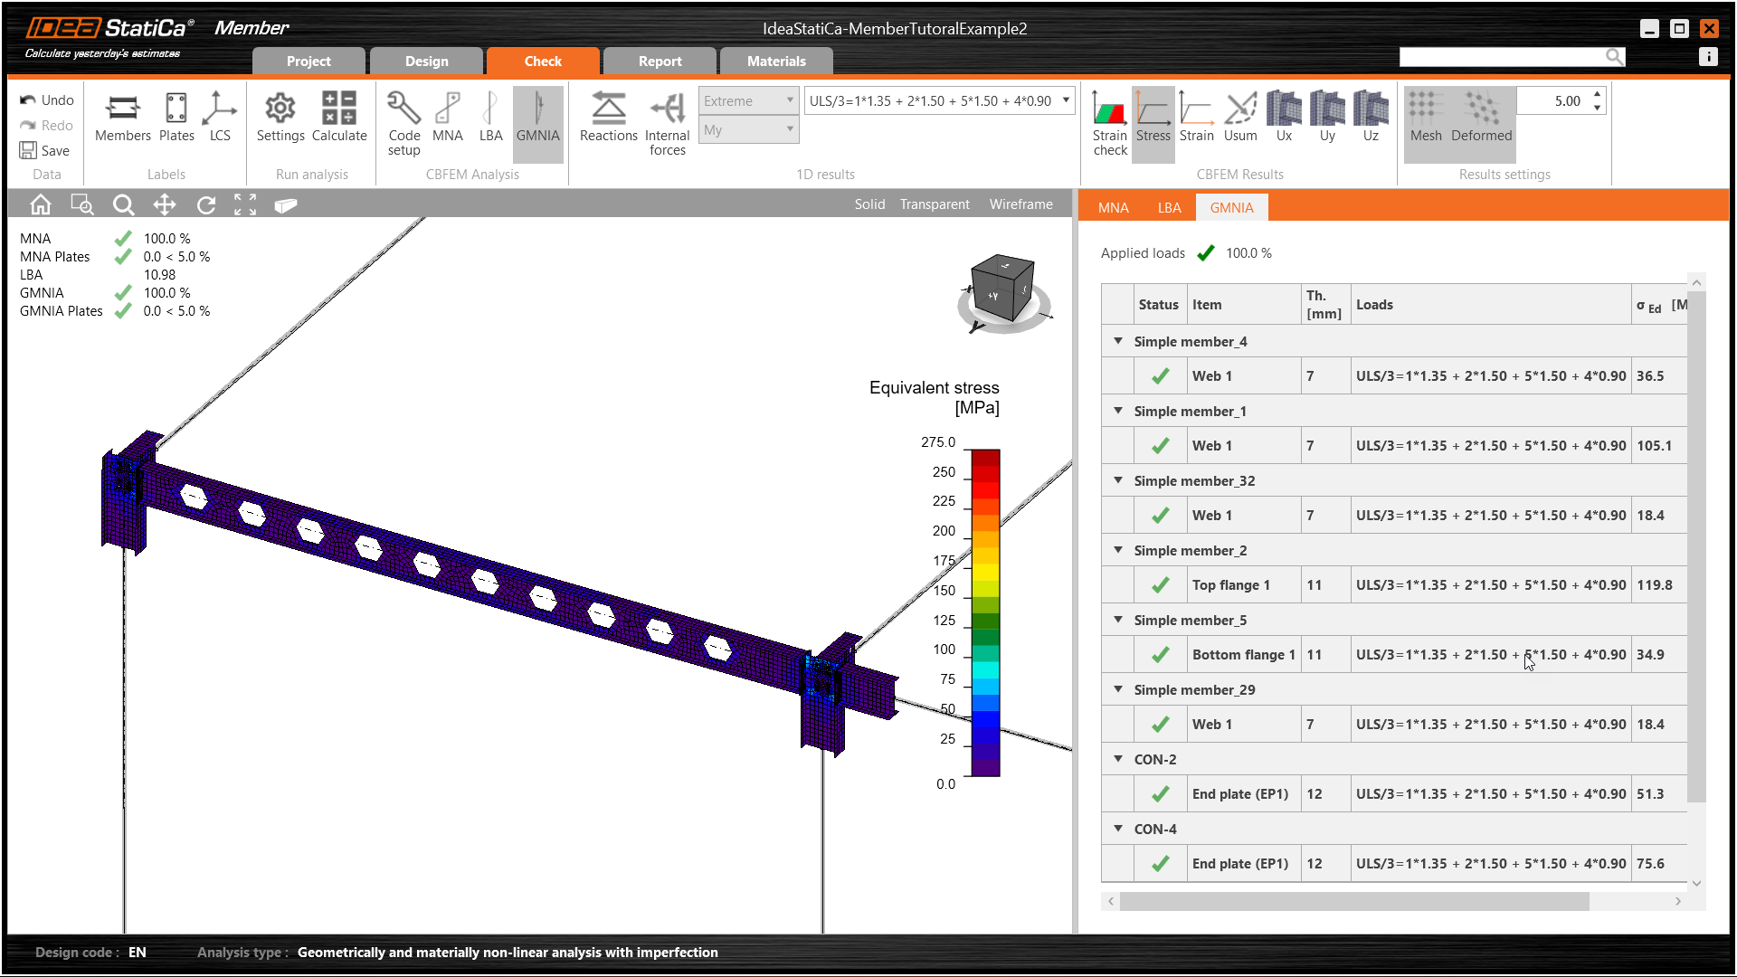Collapse the CON-2 group
Viewport: 1737px width, 977px height.
pos(1118,759)
